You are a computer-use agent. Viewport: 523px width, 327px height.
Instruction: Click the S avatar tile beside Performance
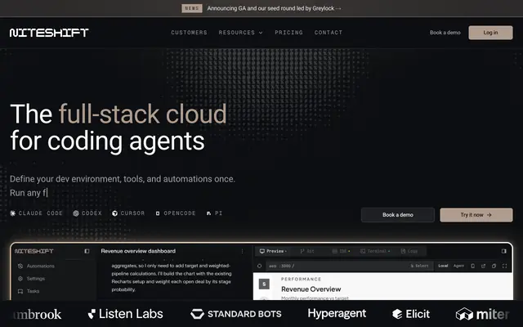click(x=264, y=284)
